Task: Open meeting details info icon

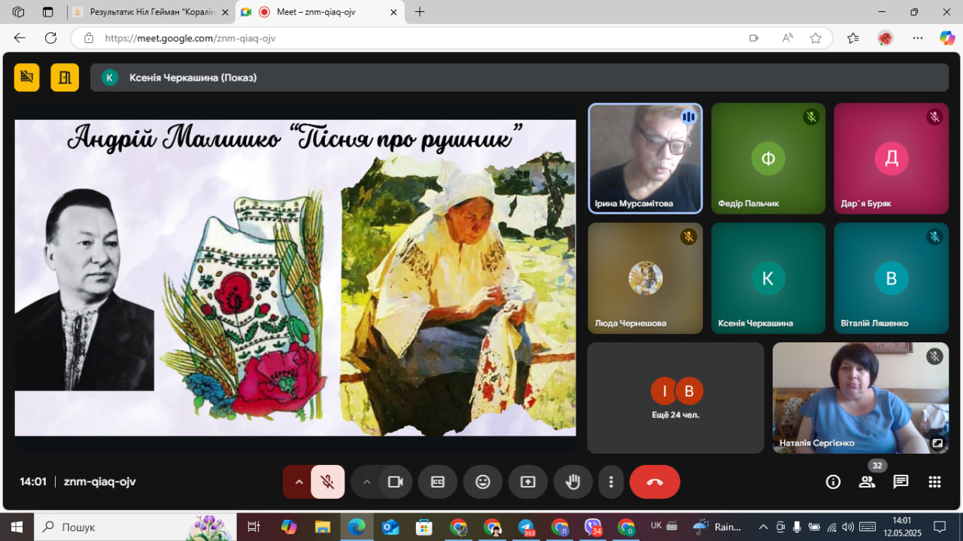Action: pyautogui.click(x=833, y=482)
